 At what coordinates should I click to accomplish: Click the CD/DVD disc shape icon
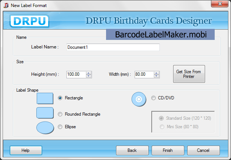coord(139,99)
